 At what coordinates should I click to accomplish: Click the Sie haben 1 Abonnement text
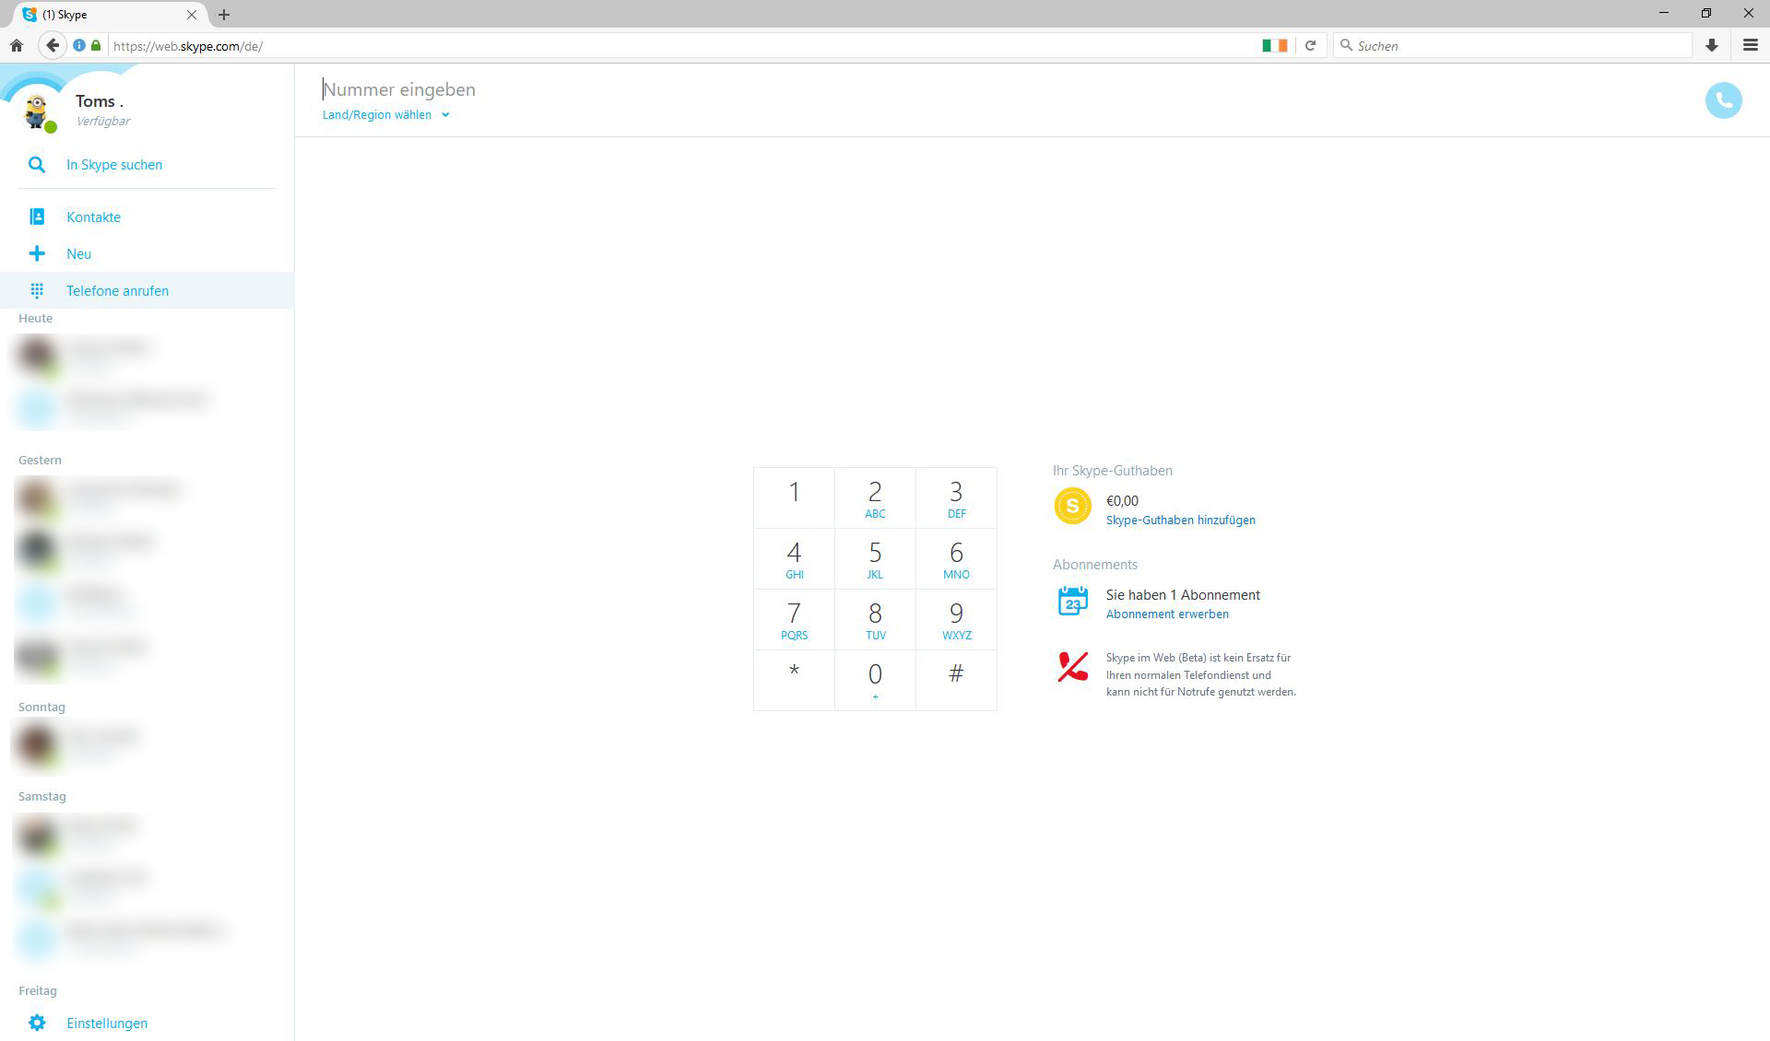click(x=1183, y=595)
